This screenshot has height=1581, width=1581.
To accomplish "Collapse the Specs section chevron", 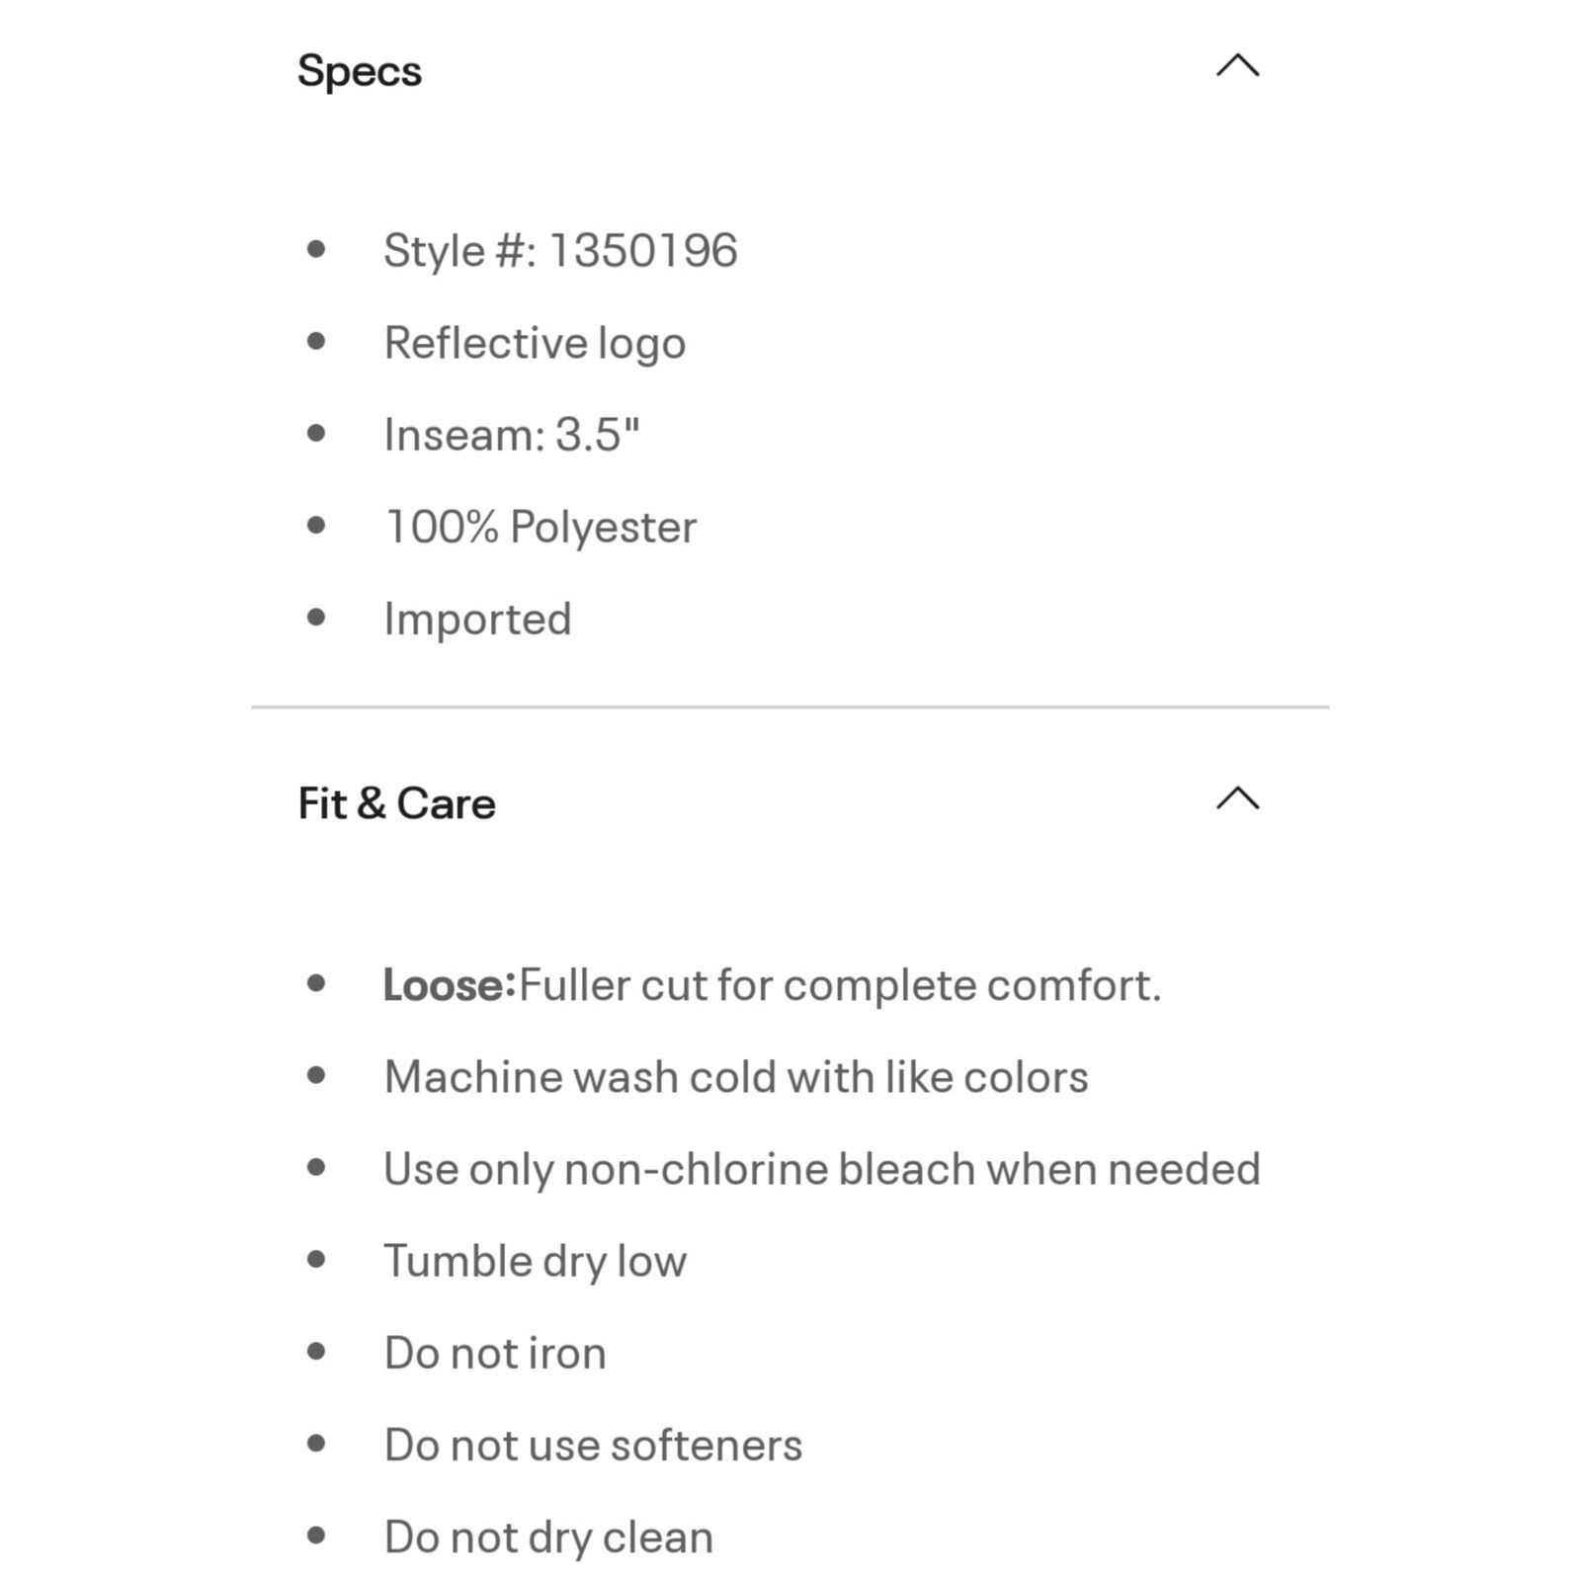I will click(1237, 66).
